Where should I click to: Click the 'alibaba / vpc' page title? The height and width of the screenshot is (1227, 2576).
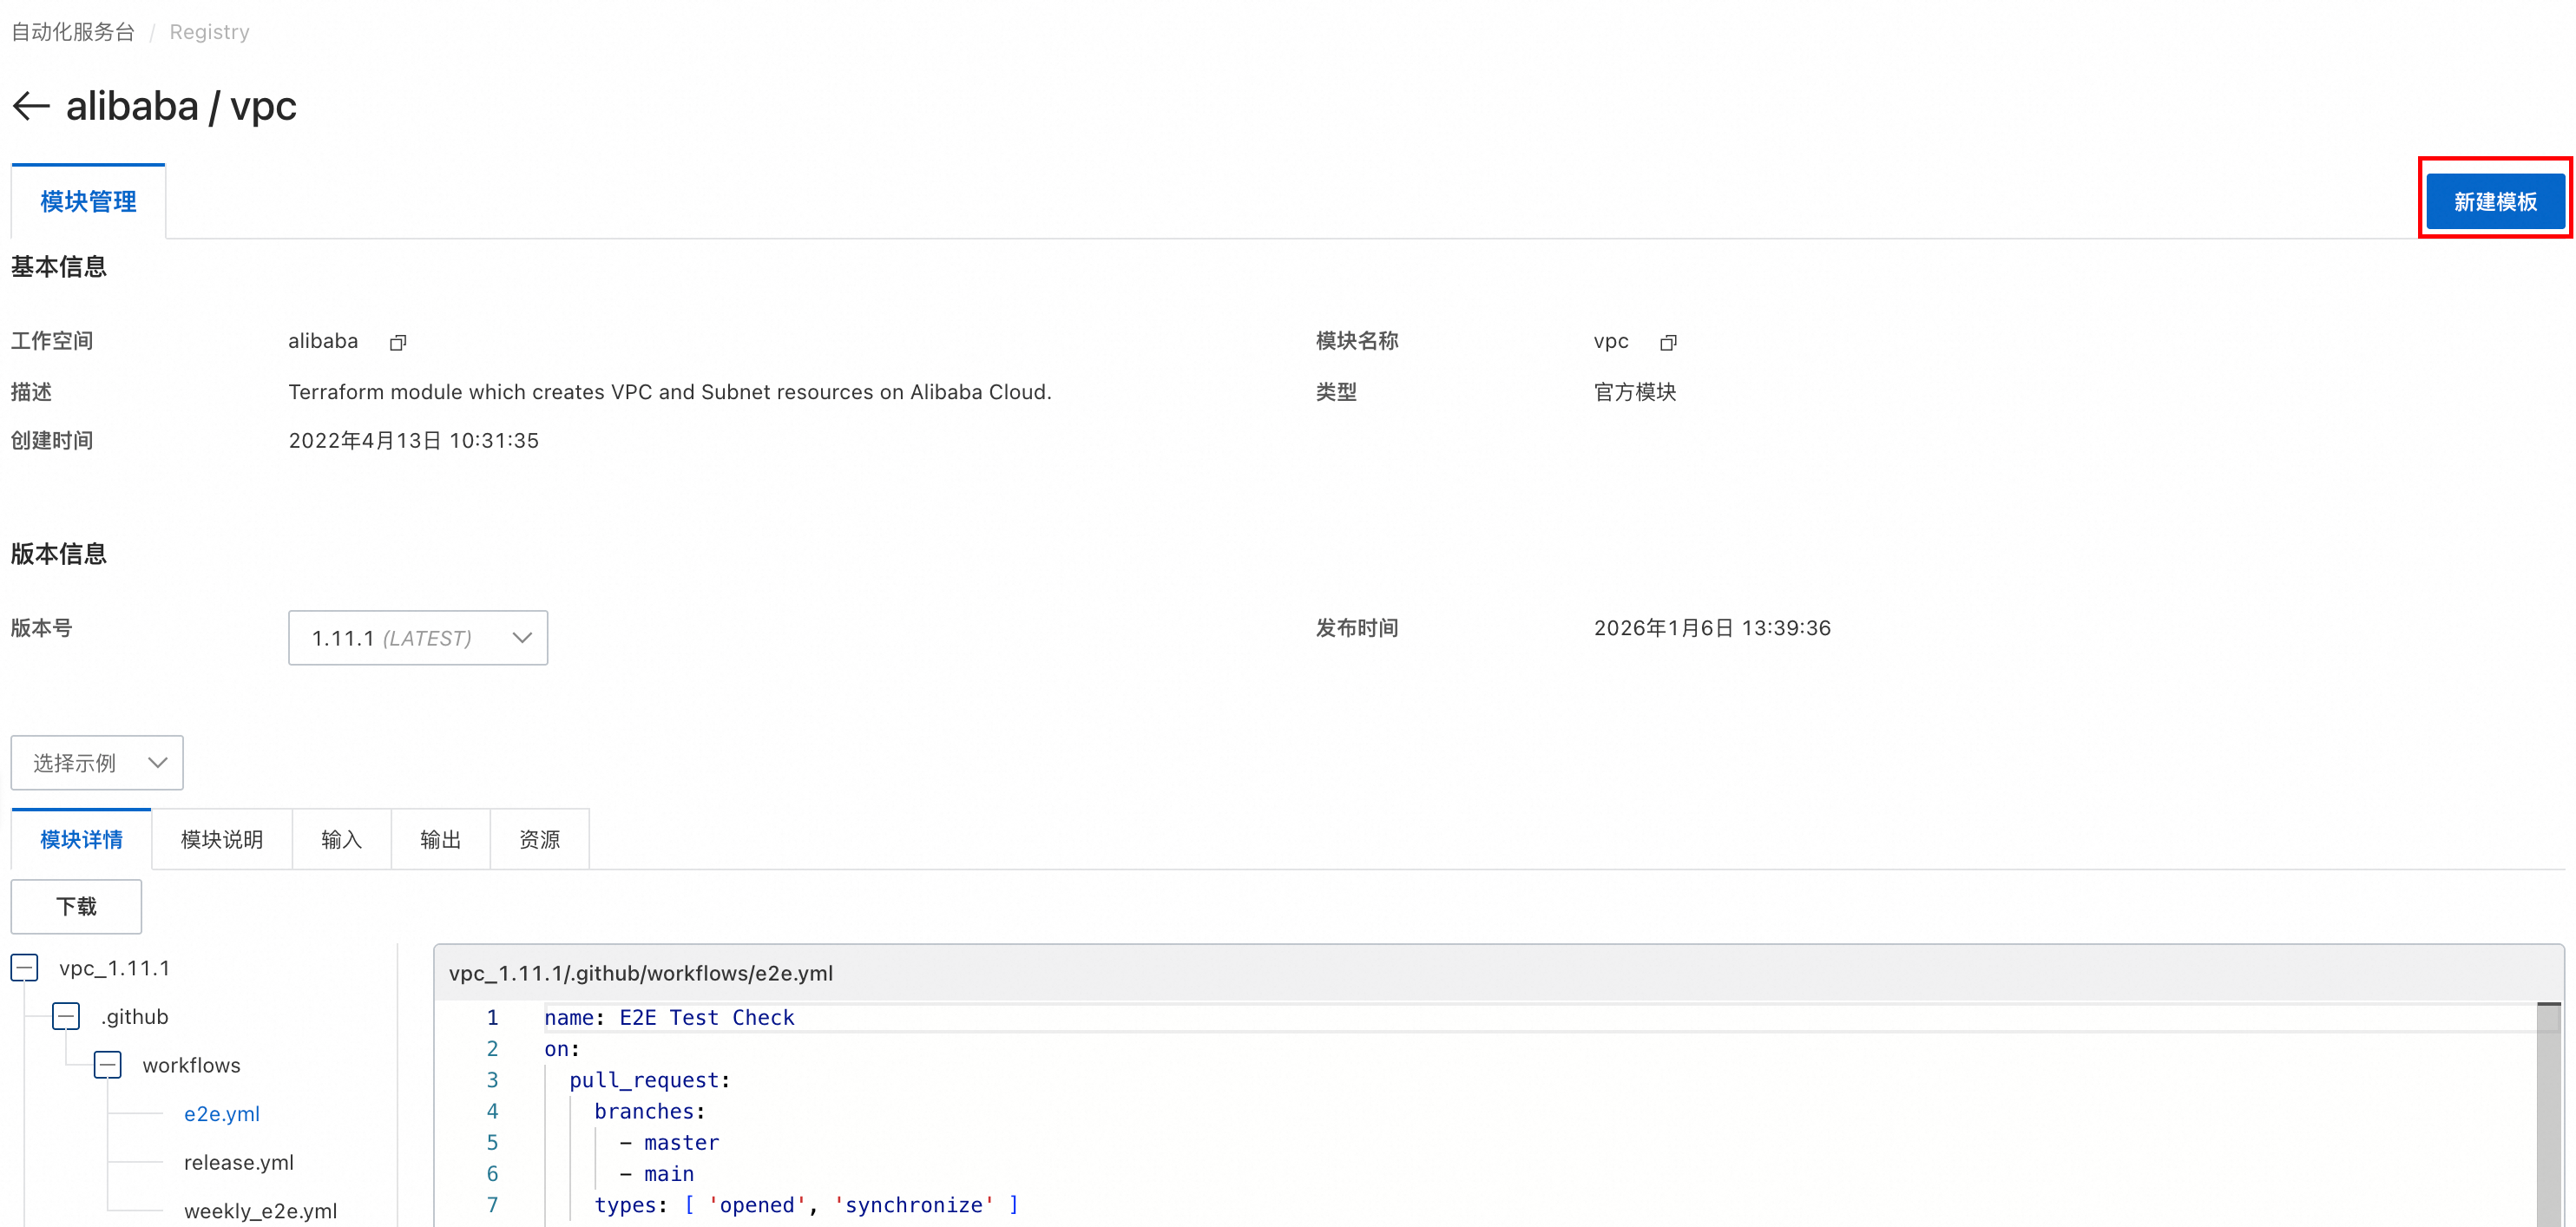pyautogui.click(x=181, y=106)
